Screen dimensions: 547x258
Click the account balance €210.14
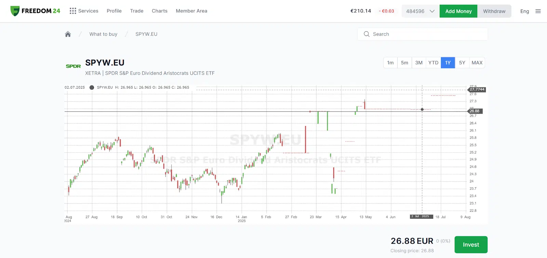(x=361, y=11)
